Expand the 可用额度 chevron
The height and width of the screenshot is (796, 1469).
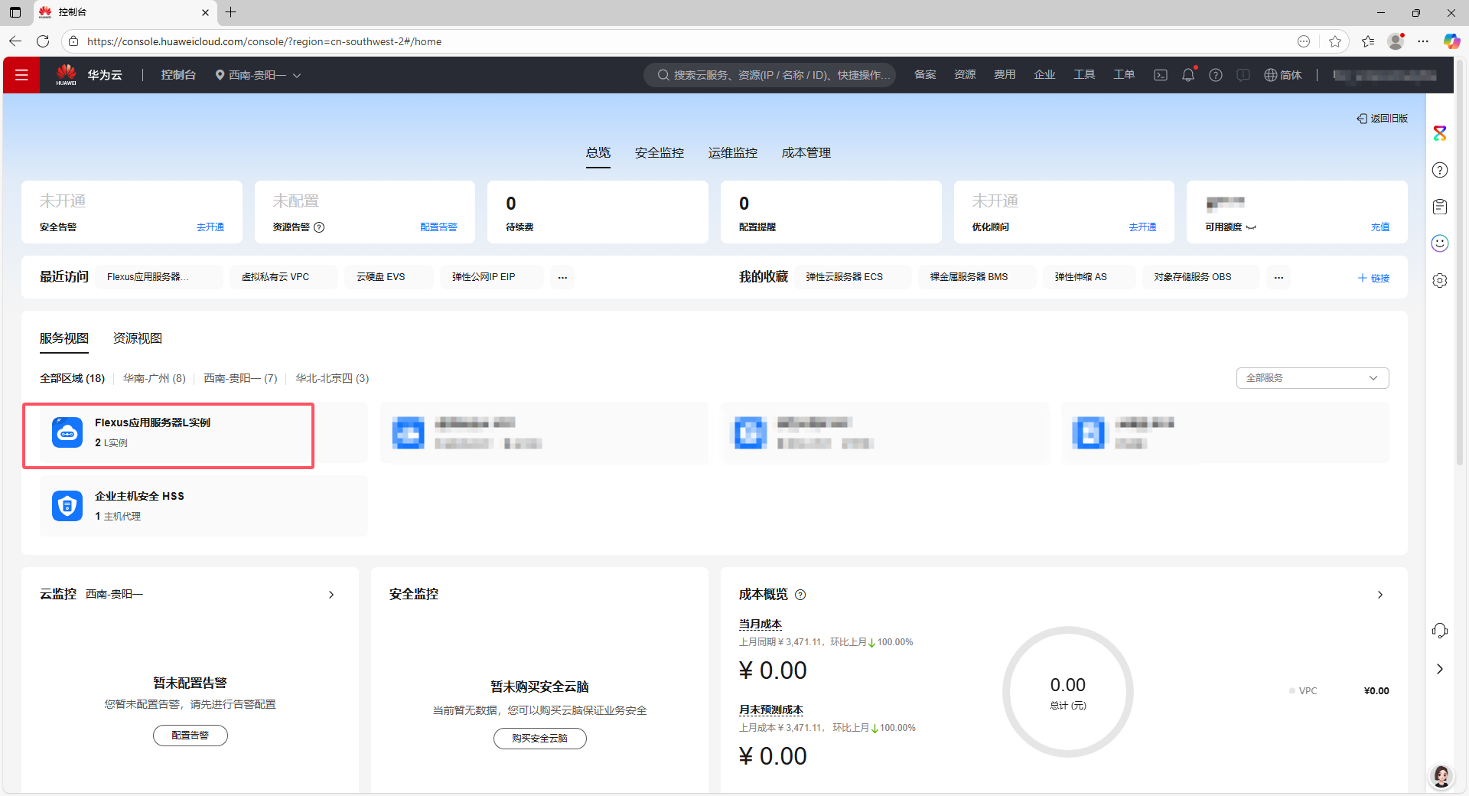pos(1252,227)
